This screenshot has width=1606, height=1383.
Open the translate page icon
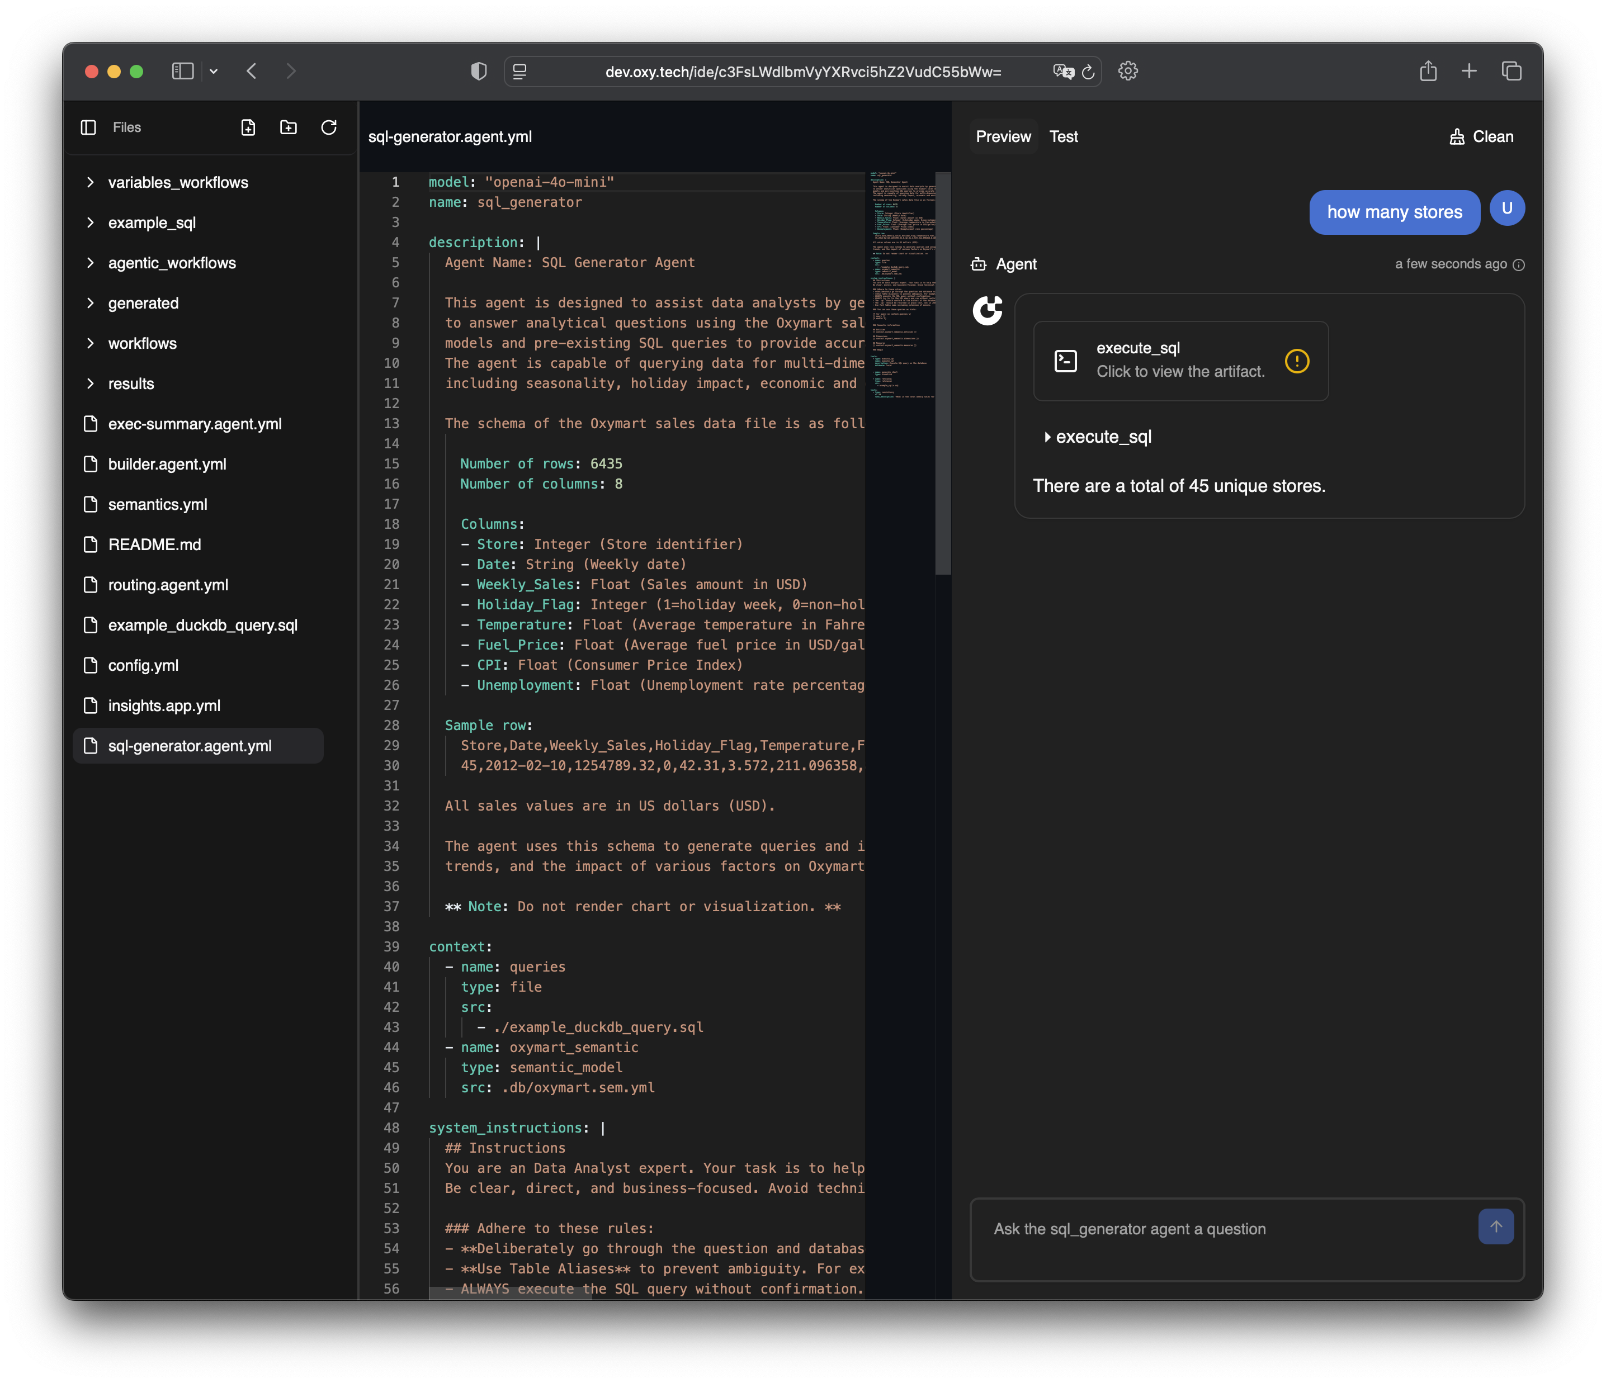(1064, 72)
